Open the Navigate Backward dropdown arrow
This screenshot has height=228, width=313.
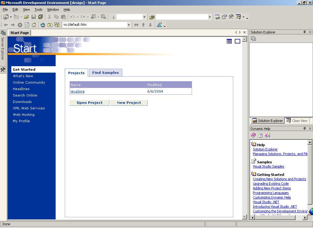click(98, 17)
